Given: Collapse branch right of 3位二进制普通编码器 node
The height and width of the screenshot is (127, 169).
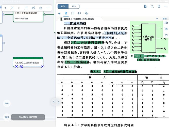Looking at the screenshot, I should point(44,14).
